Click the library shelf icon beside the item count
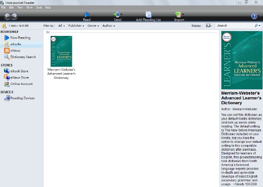The height and width of the screenshot is (187, 263). click(4, 26)
